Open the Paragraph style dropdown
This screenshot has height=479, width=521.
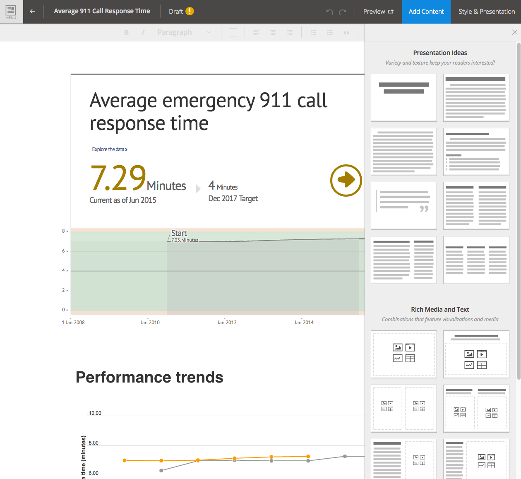(184, 32)
